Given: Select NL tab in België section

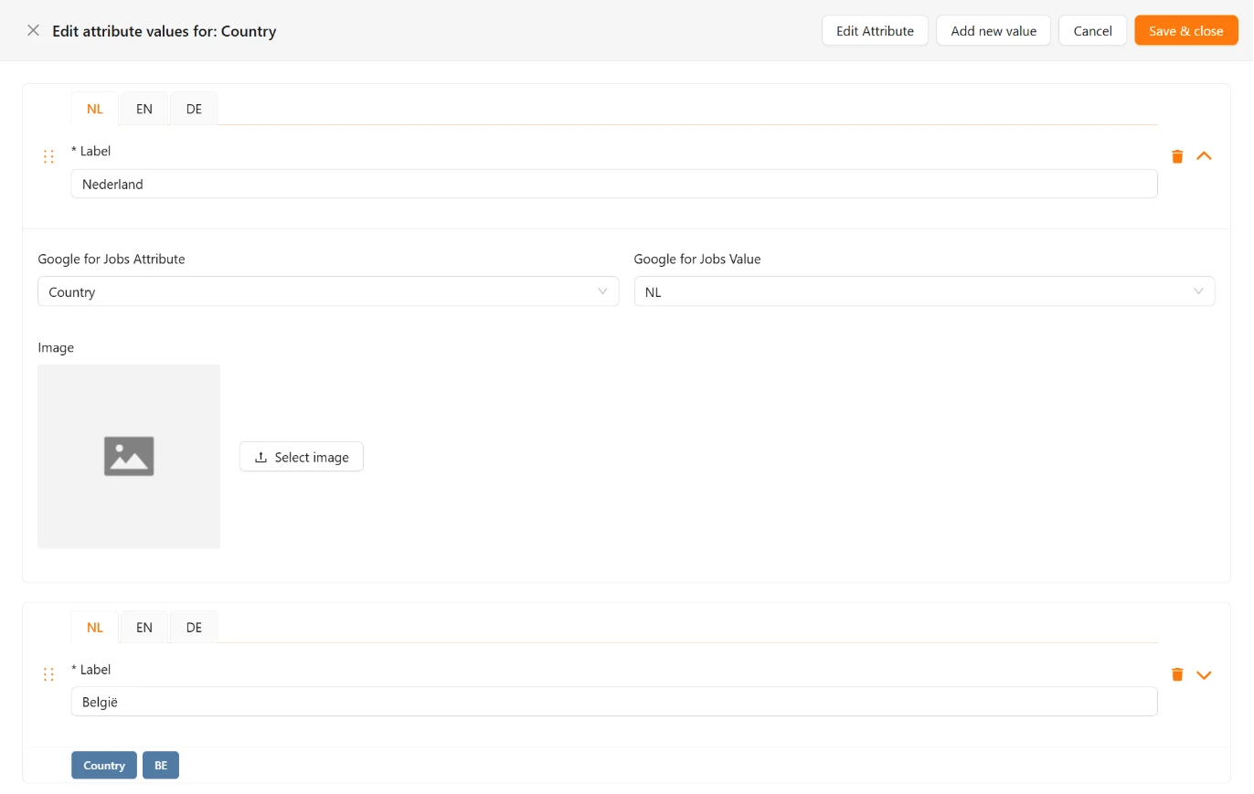Looking at the screenshot, I should [x=95, y=627].
